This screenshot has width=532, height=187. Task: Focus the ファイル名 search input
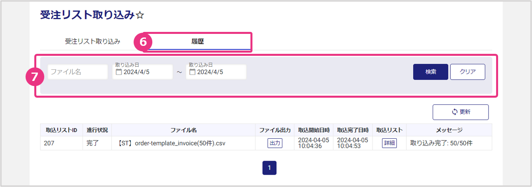click(78, 72)
